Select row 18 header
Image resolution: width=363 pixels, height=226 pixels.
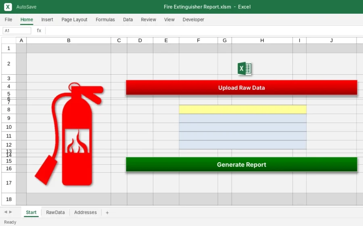click(9, 199)
